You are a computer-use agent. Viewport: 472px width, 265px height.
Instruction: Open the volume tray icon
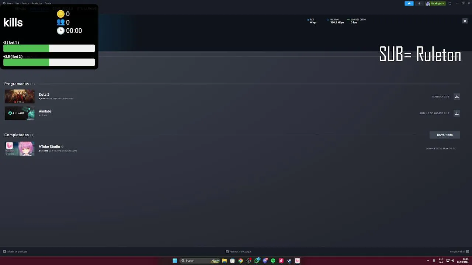click(x=452, y=261)
